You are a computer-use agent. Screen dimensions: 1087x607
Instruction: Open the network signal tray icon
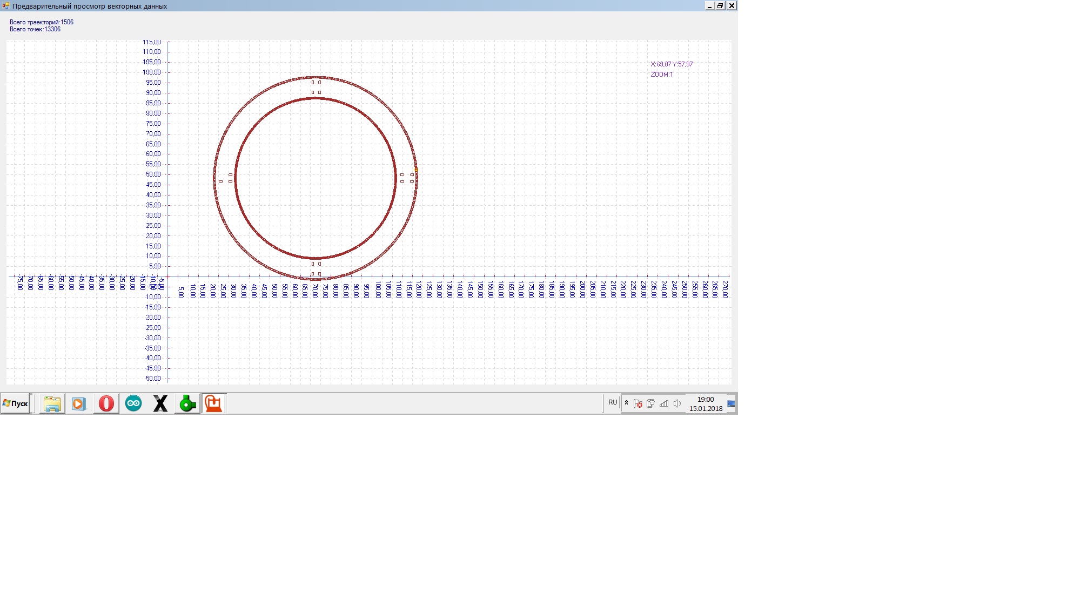click(664, 403)
